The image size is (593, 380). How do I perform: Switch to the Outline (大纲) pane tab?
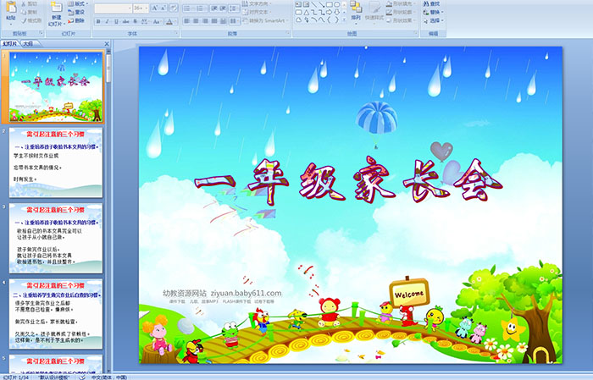[28, 44]
